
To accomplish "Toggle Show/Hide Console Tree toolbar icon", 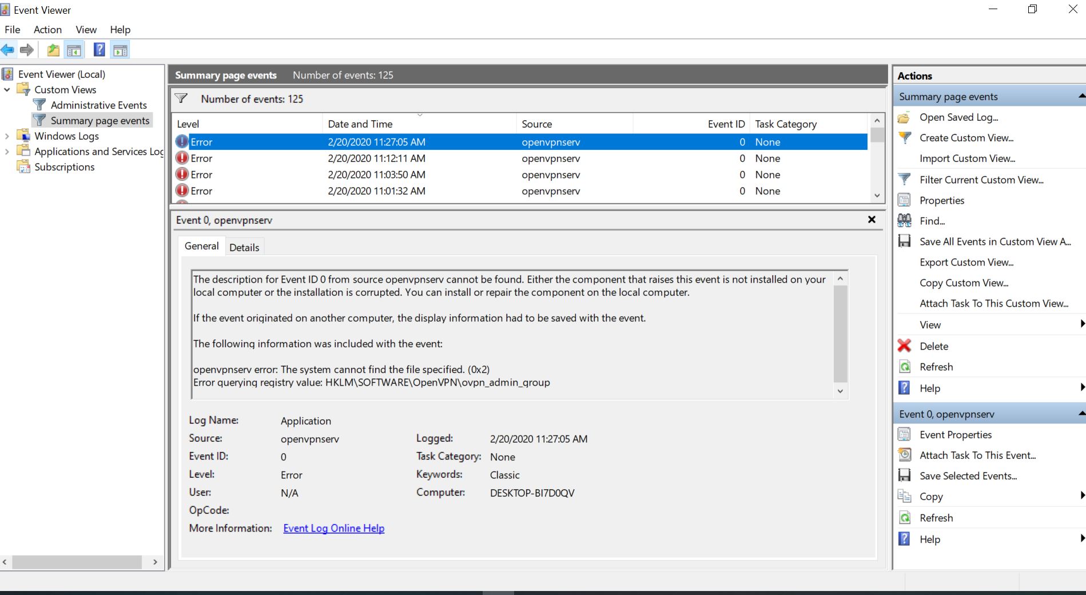I will pos(74,50).
